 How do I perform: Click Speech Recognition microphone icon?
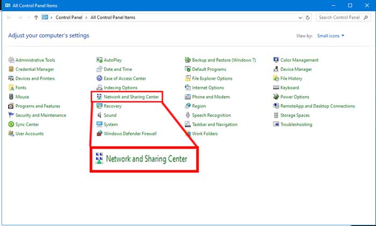(187, 115)
